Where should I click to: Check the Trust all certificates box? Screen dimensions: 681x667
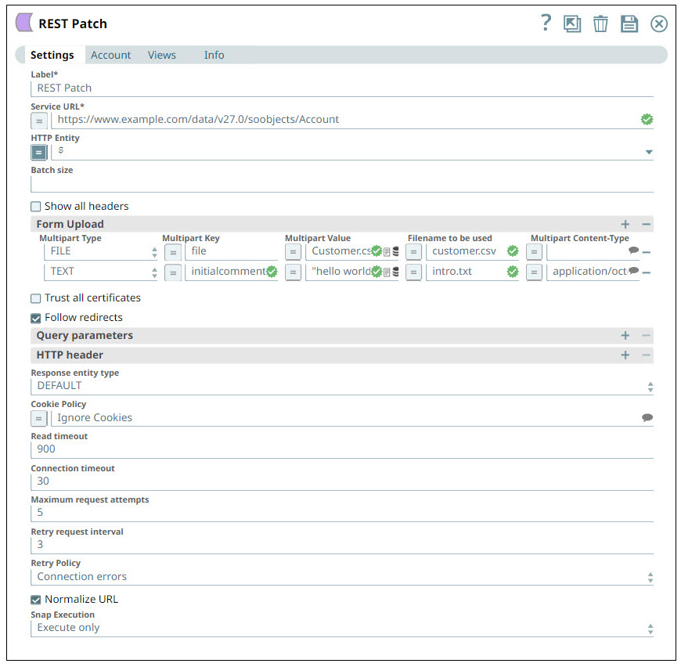click(x=36, y=298)
